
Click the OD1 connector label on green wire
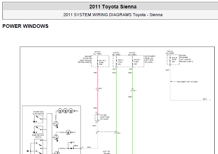pyautogui.click(x=135, y=91)
